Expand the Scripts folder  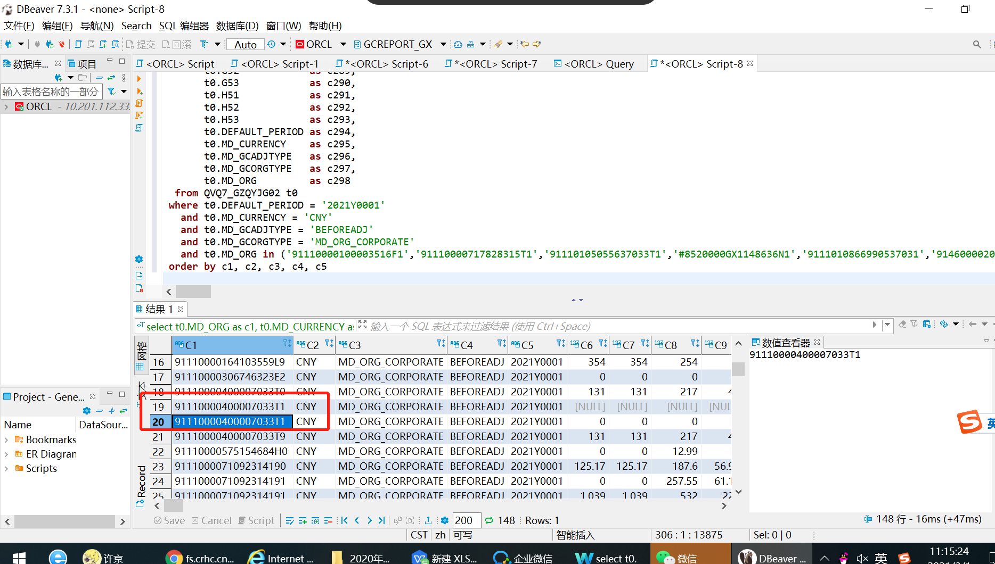[x=6, y=468]
